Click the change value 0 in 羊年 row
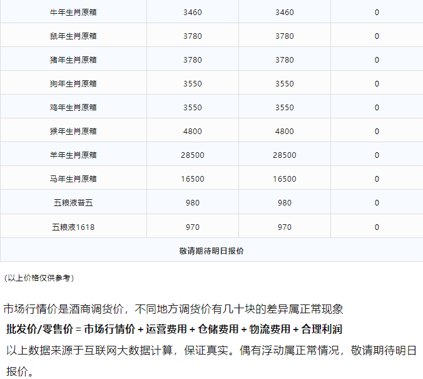 coord(377,155)
